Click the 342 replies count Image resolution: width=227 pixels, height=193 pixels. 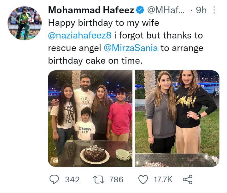[x=72, y=179]
